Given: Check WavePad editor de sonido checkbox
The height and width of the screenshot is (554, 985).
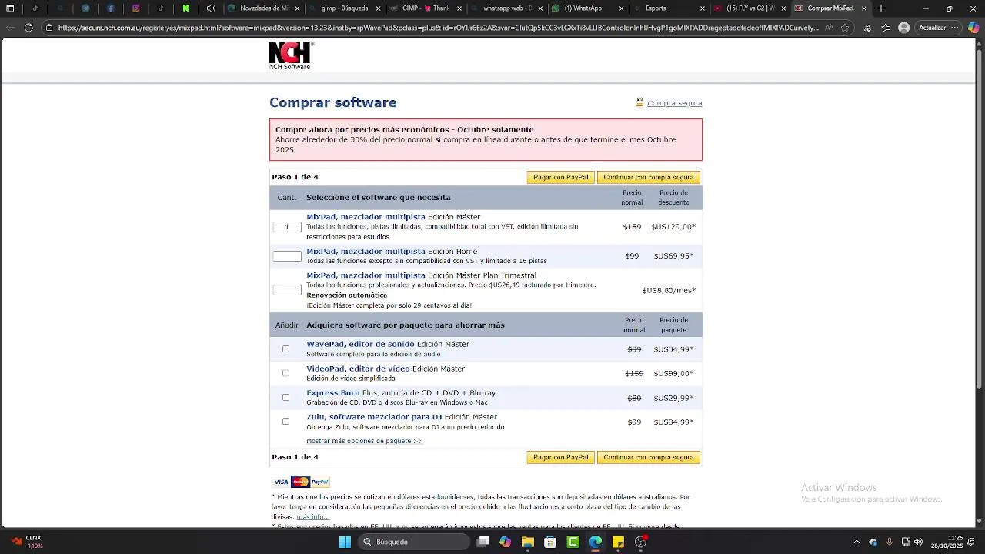Looking at the screenshot, I should [285, 349].
